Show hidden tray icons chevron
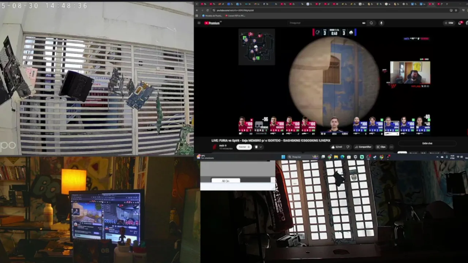468x263 pixels. [x=437, y=157]
